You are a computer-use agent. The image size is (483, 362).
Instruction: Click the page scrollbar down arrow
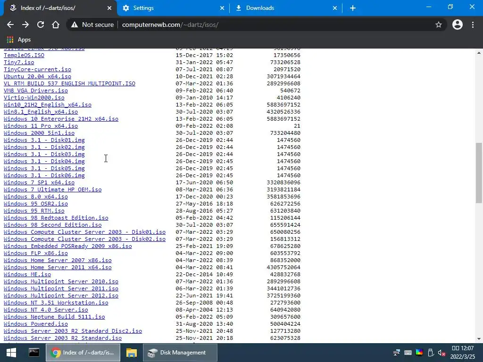click(x=479, y=339)
